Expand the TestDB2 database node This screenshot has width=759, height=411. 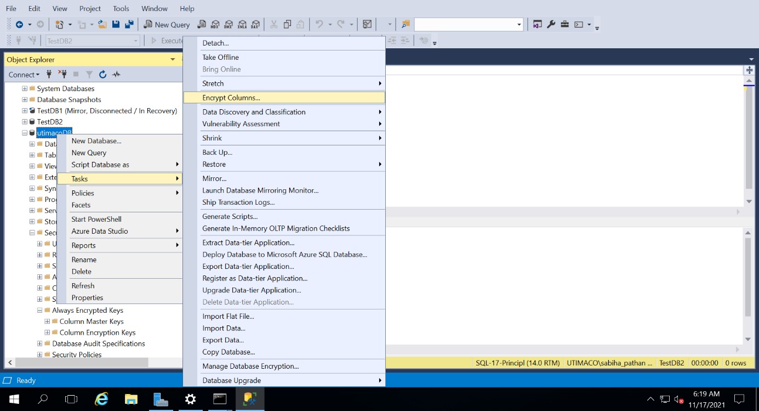[x=25, y=122]
